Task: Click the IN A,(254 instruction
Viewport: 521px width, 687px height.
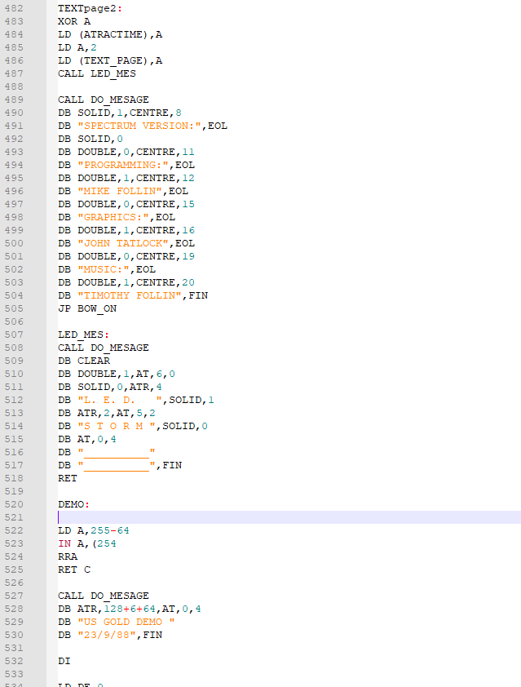Action: pos(87,543)
